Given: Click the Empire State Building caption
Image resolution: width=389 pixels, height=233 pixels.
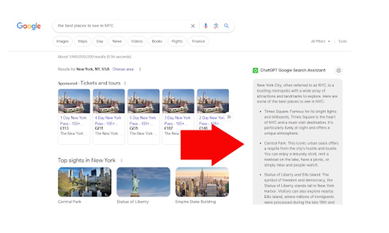Looking at the screenshot, I should 196,202.
